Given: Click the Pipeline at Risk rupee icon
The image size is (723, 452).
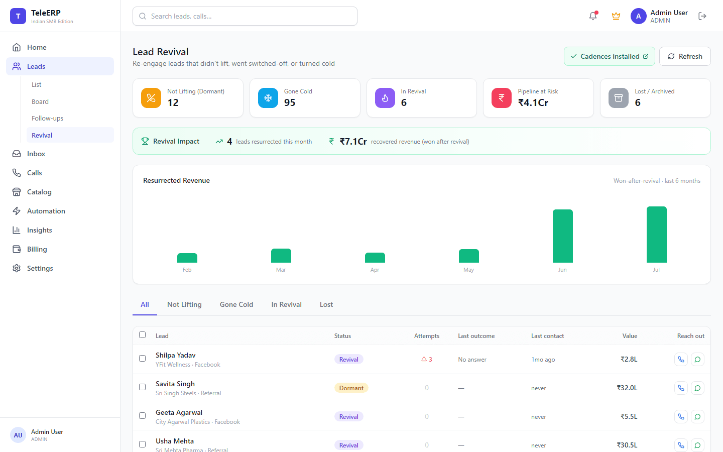Looking at the screenshot, I should tap(502, 98).
